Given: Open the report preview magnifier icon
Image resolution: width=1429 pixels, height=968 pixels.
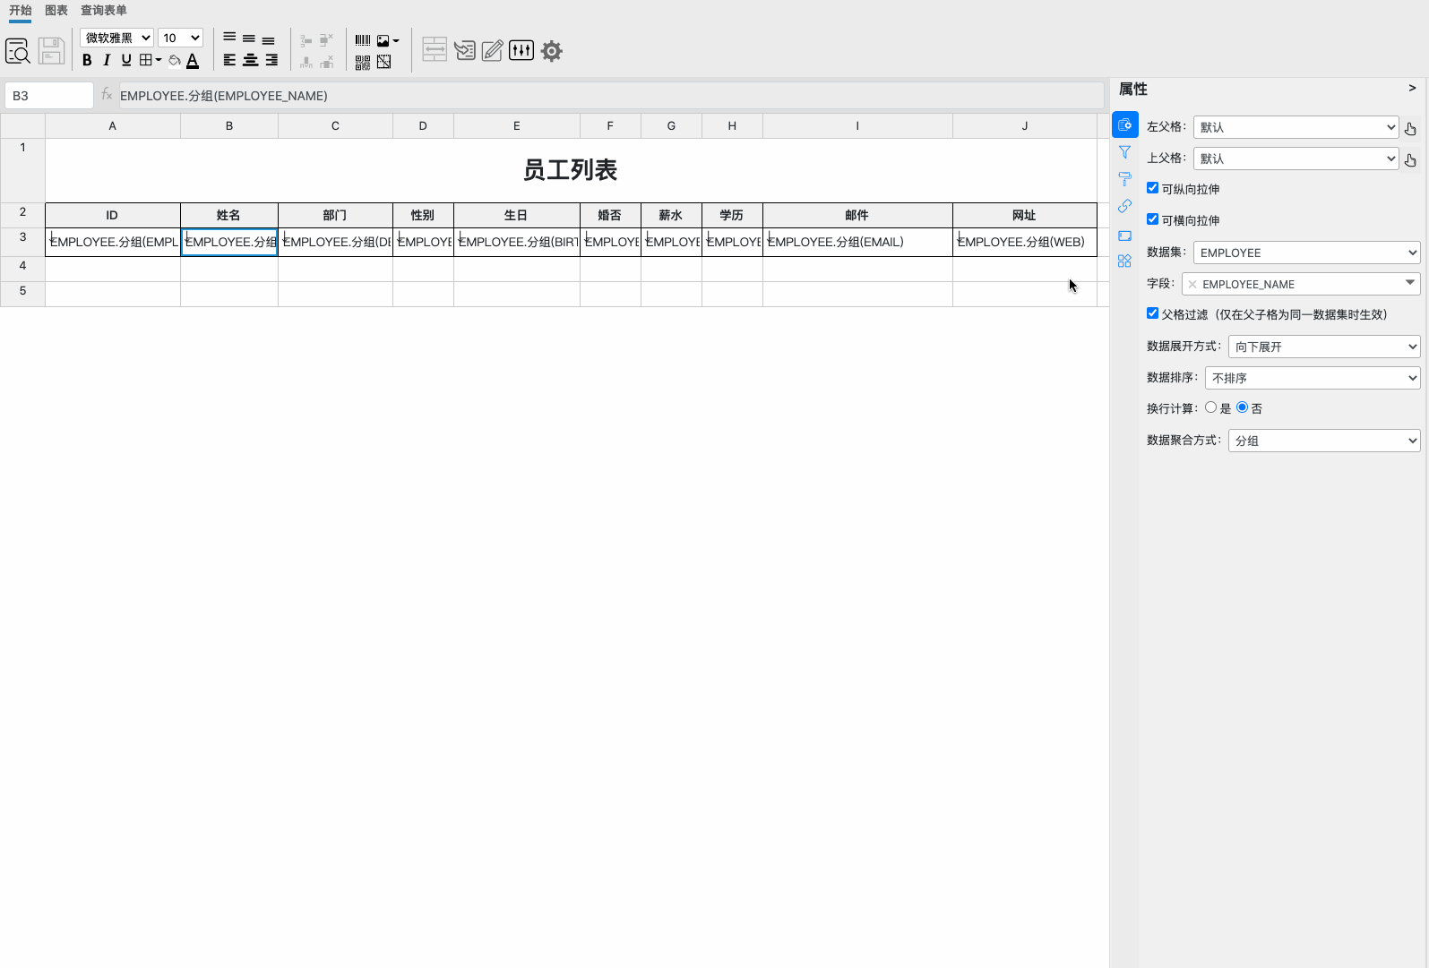Looking at the screenshot, I should [18, 51].
